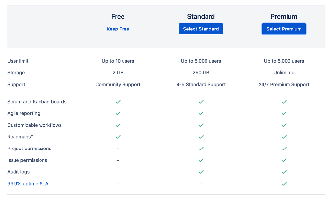Click Premium plan Unlimited storage value
The height and width of the screenshot is (199, 329).
(x=284, y=73)
